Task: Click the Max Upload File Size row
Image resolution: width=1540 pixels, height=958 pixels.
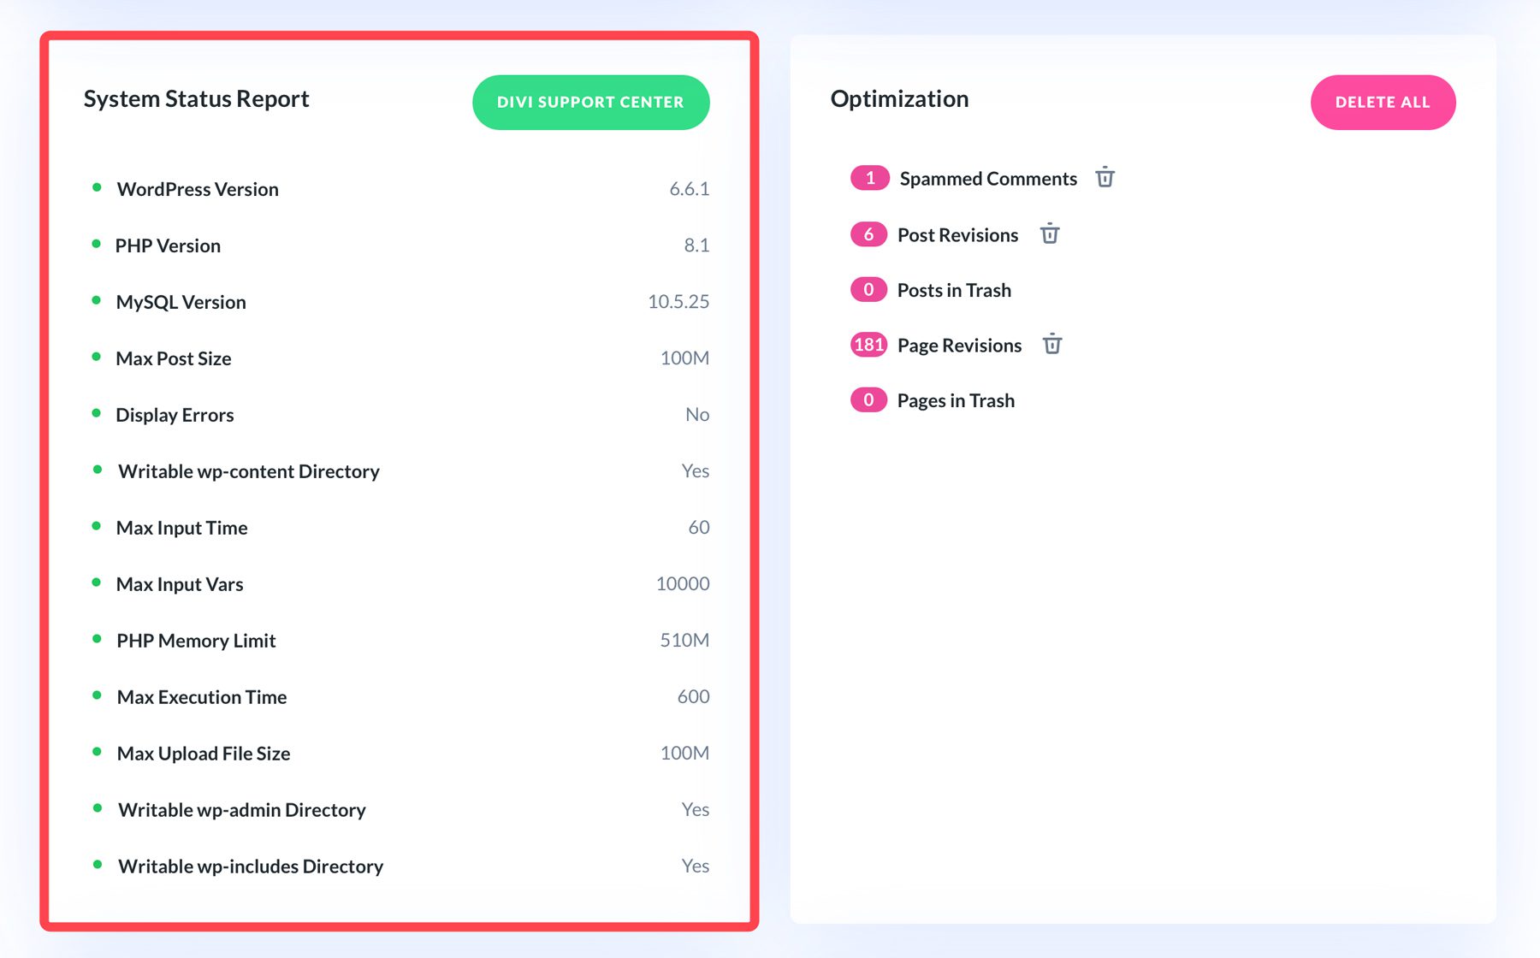Action: (x=203, y=753)
